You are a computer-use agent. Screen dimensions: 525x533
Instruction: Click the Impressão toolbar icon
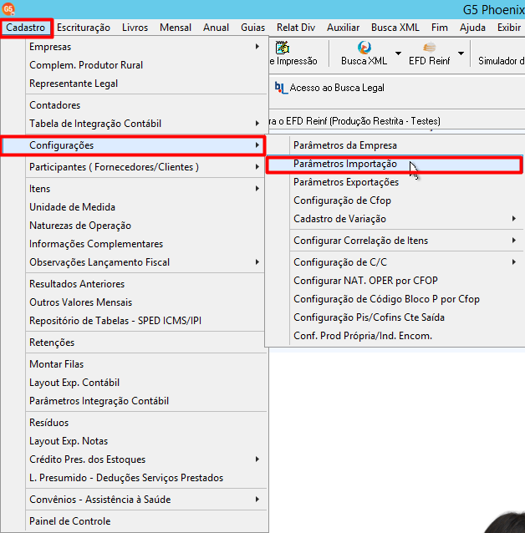(283, 48)
